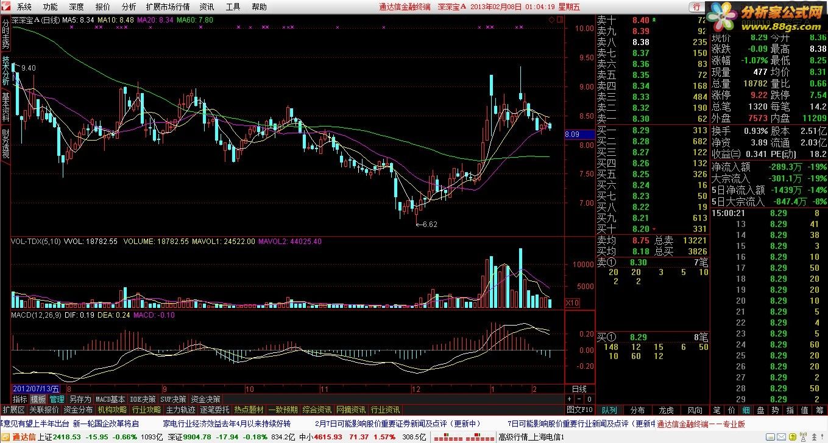The height and width of the screenshot is (443, 828).
Task: Switch to MACD基本 template
Action: coord(110,399)
